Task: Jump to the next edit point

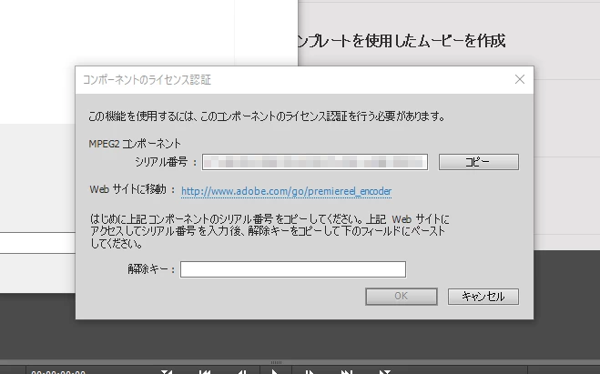Action: tap(346, 371)
